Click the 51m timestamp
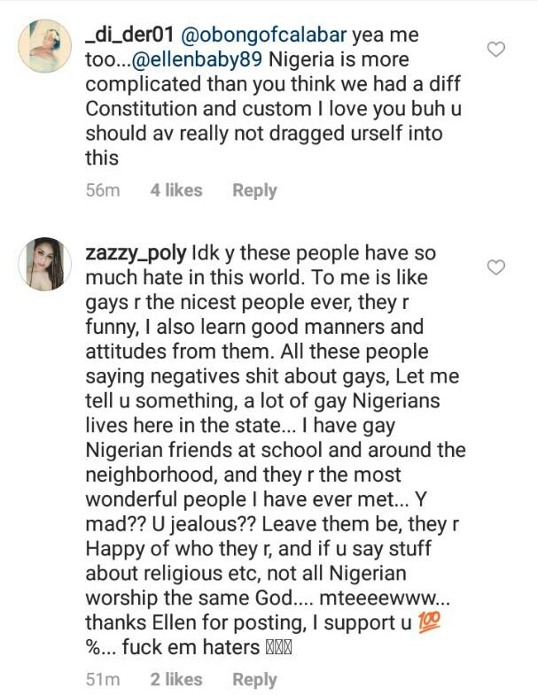This screenshot has width=538, height=695. click(x=100, y=680)
